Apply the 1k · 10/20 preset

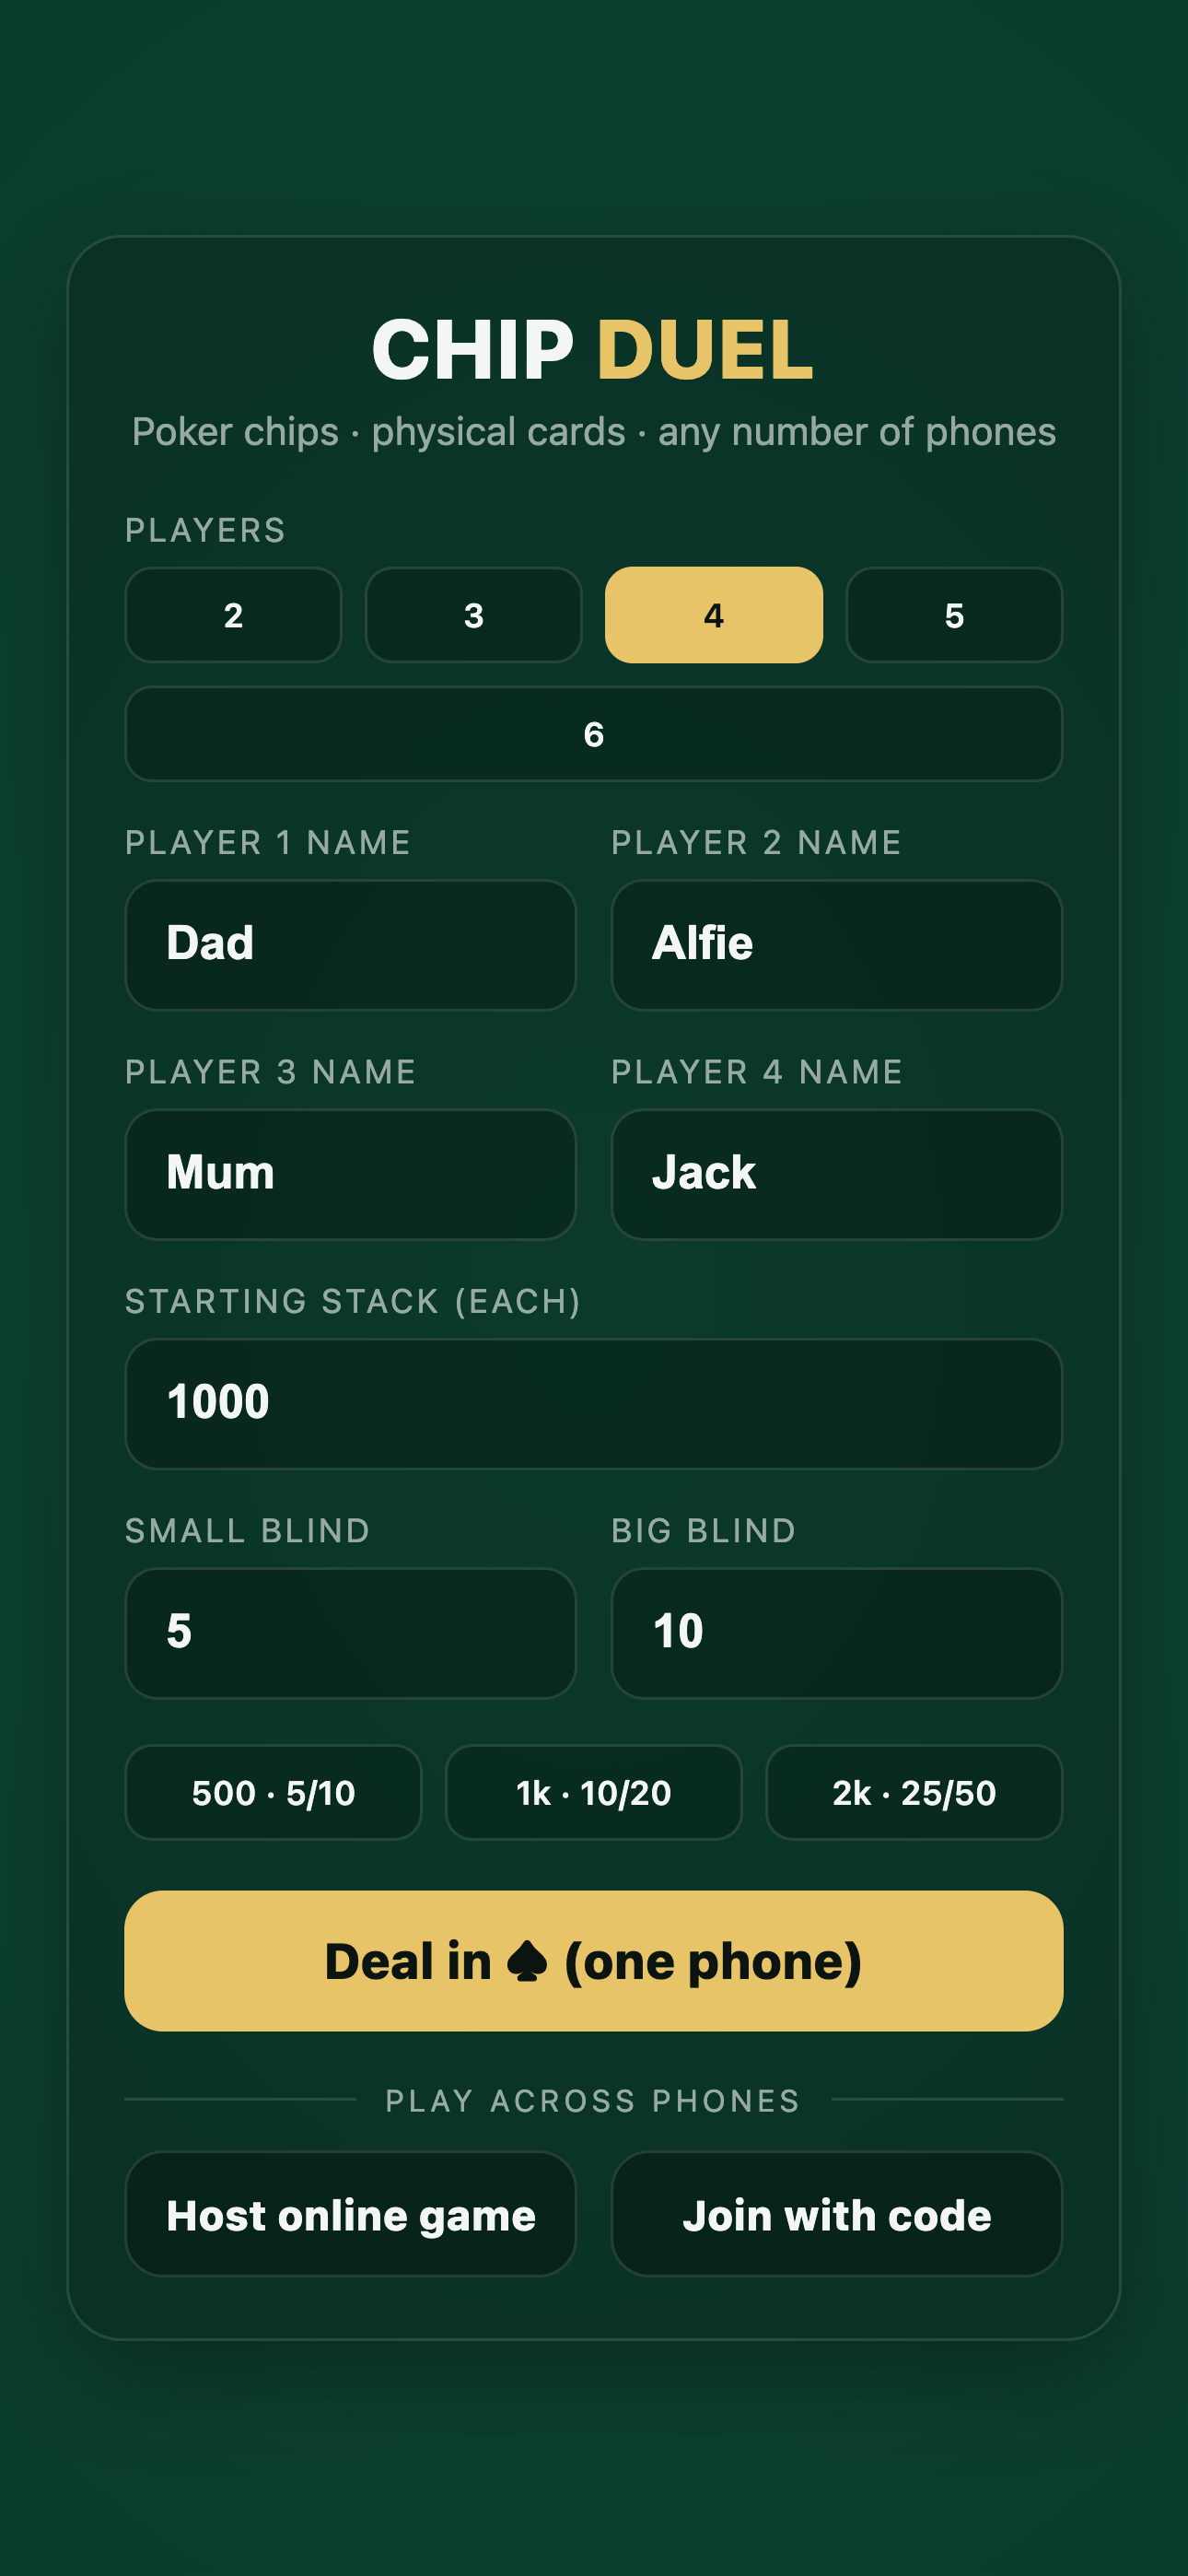tap(594, 1792)
